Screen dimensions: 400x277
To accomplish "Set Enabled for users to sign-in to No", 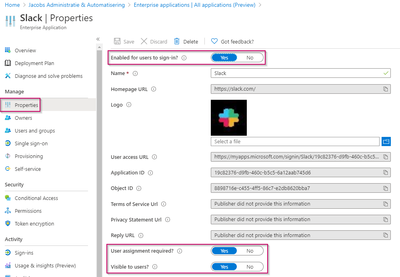I will (x=250, y=58).
